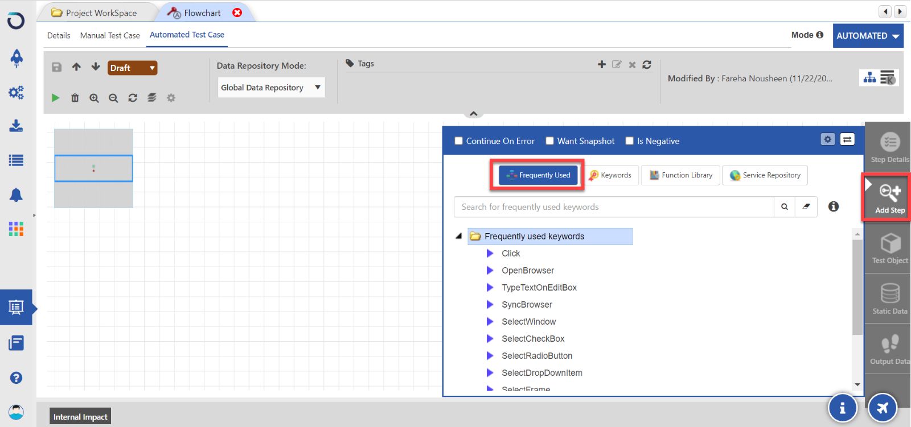The height and width of the screenshot is (427, 911).
Task: Add a new tag with plus icon
Action: (602, 64)
